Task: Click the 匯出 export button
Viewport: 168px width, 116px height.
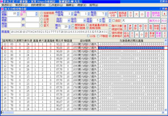Action: tap(125, 27)
